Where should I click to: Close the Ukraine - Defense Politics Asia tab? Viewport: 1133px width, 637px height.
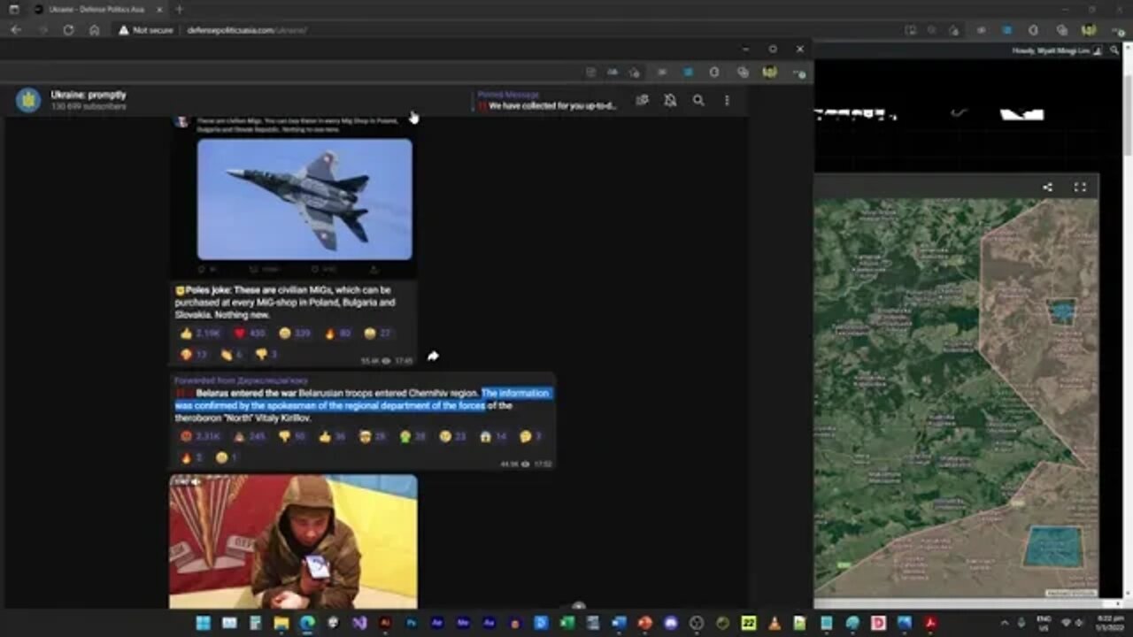(x=159, y=9)
